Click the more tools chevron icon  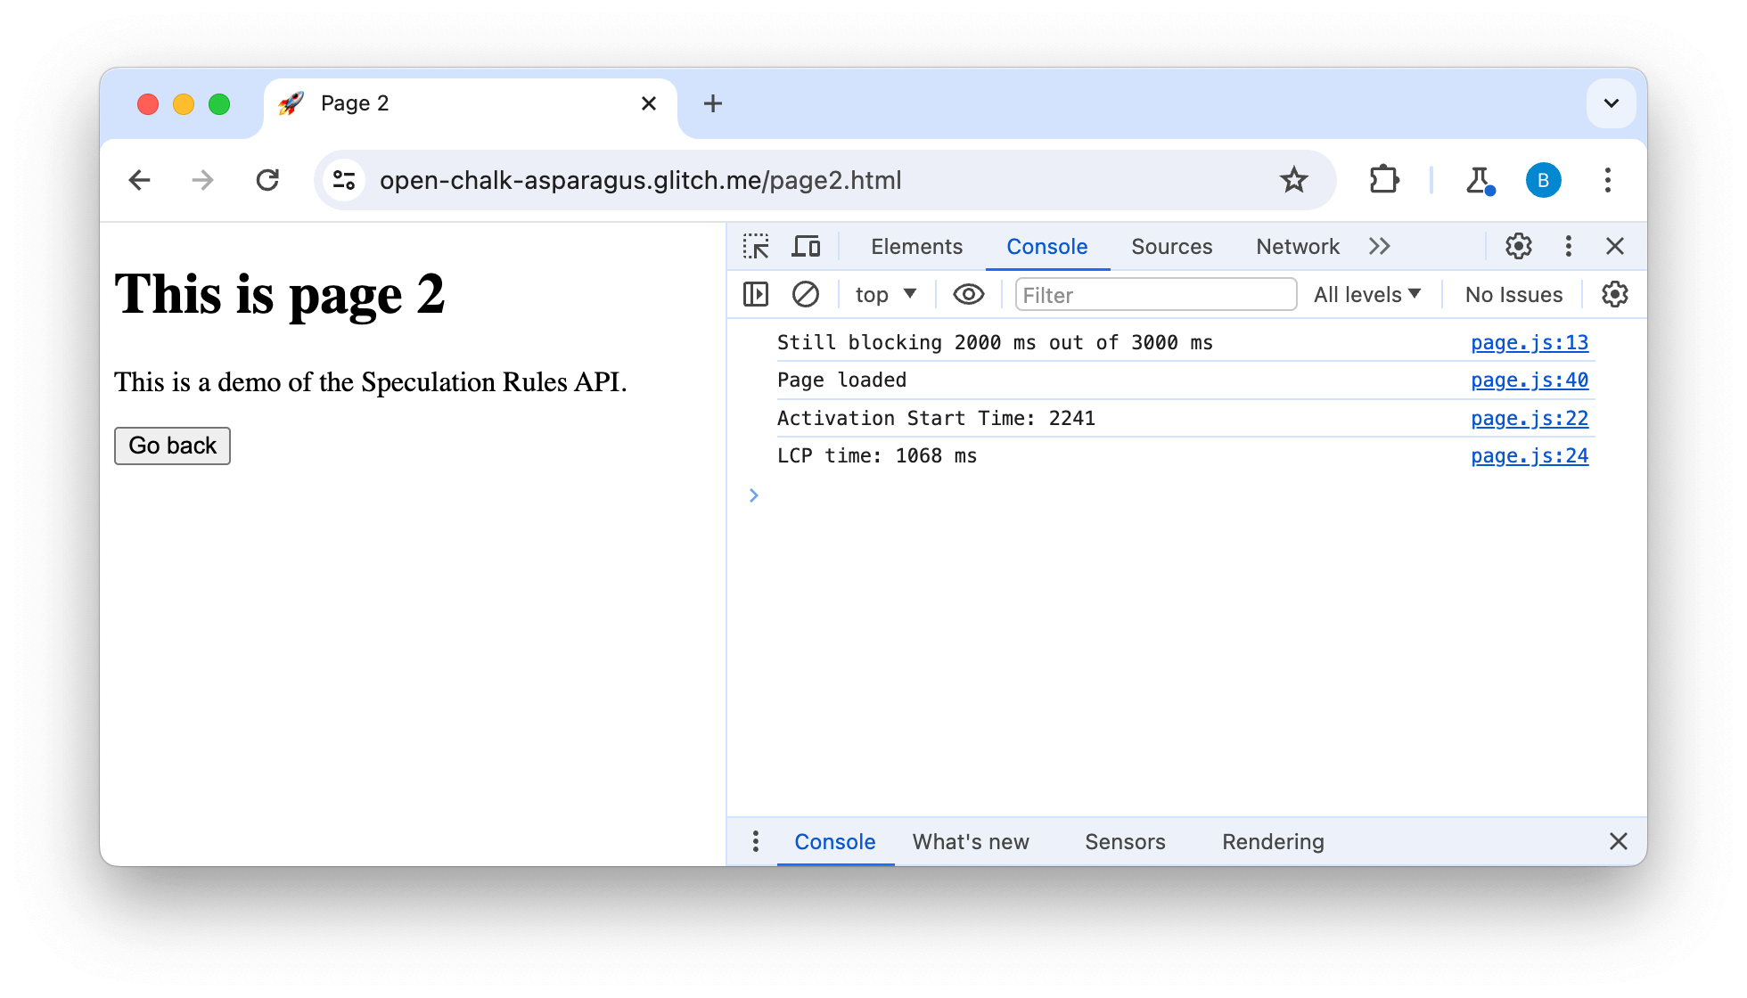coord(1382,245)
